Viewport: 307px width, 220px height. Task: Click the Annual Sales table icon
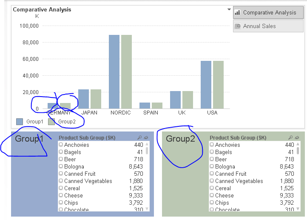point(238,26)
